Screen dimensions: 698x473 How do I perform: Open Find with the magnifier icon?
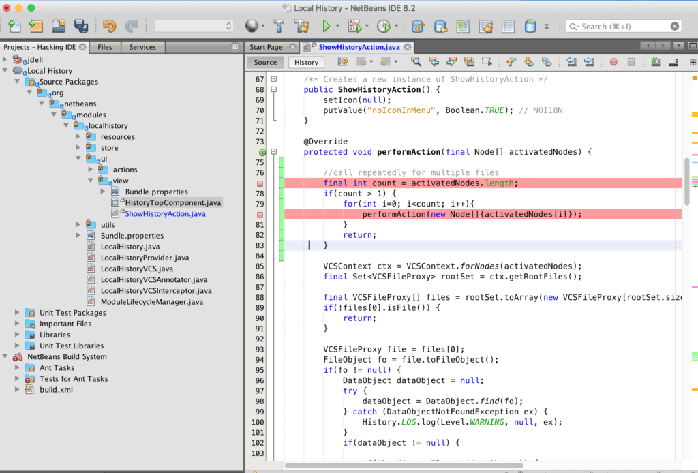(x=416, y=61)
